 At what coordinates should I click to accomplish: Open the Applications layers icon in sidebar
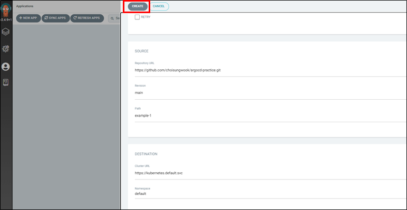(x=5, y=31)
